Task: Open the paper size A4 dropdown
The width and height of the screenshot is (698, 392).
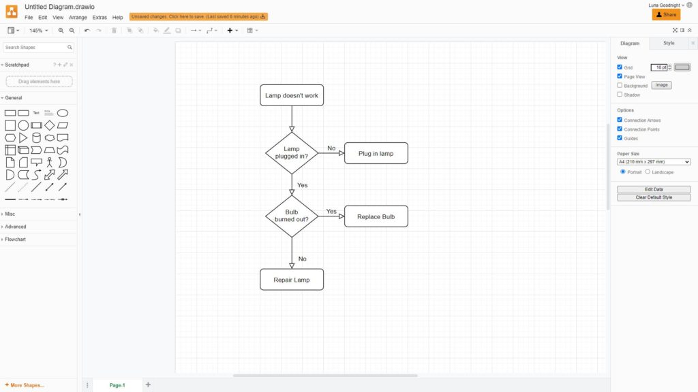Action: tap(654, 162)
